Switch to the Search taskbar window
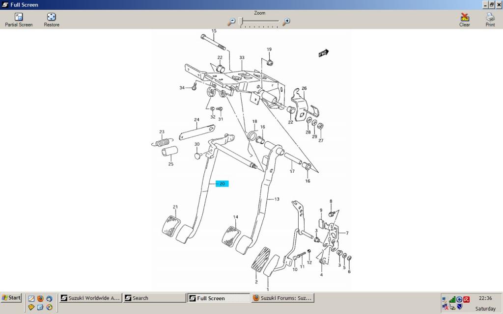 [154, 298]
